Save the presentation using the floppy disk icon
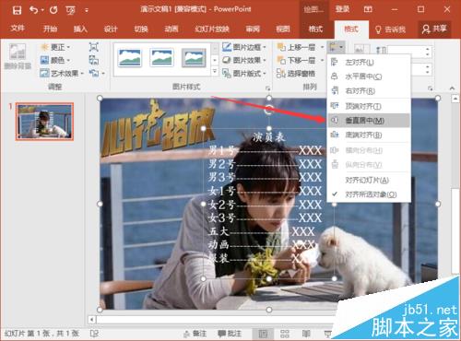The image size is (461, 341). (x=17, y=10)
